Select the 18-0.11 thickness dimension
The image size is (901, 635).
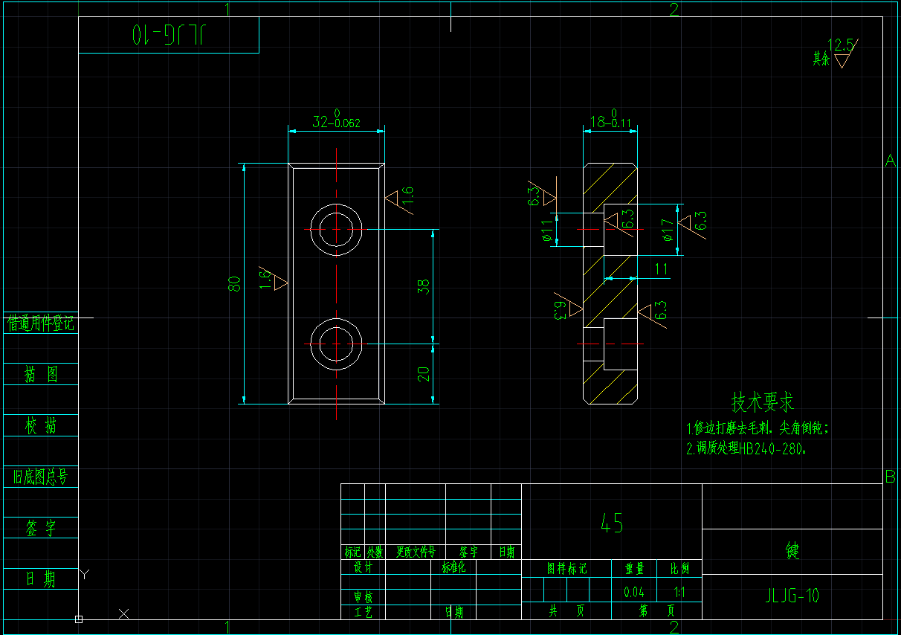[x=610, y=121]
